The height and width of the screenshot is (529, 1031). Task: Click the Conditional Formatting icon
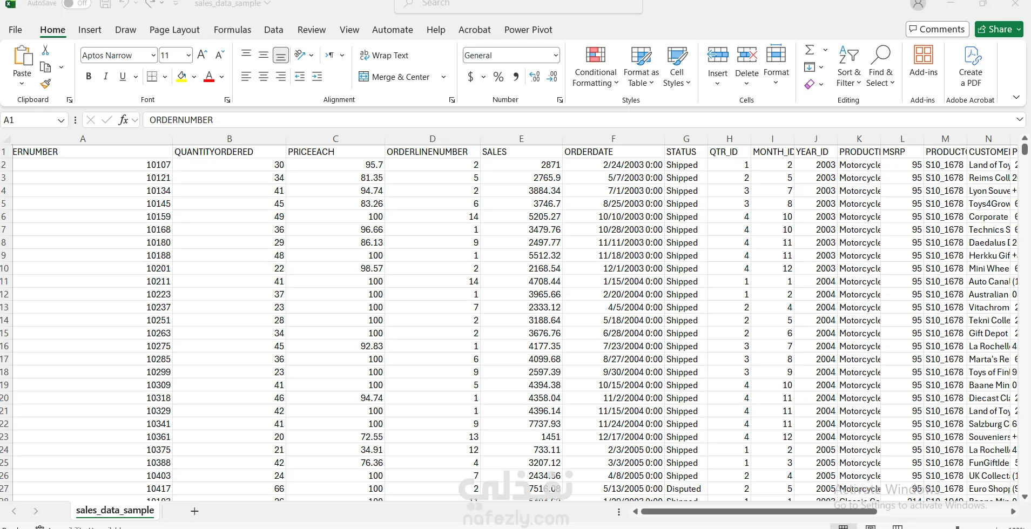(595, 56)
